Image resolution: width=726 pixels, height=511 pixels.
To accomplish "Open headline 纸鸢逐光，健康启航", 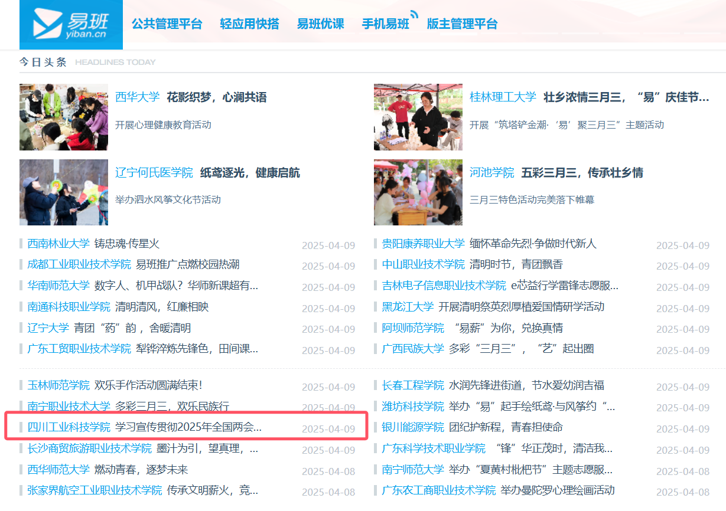I will (x=249, y=173).
